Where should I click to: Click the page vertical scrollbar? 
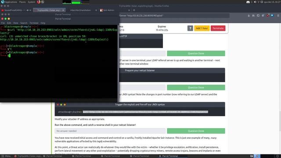pos(280,121)
